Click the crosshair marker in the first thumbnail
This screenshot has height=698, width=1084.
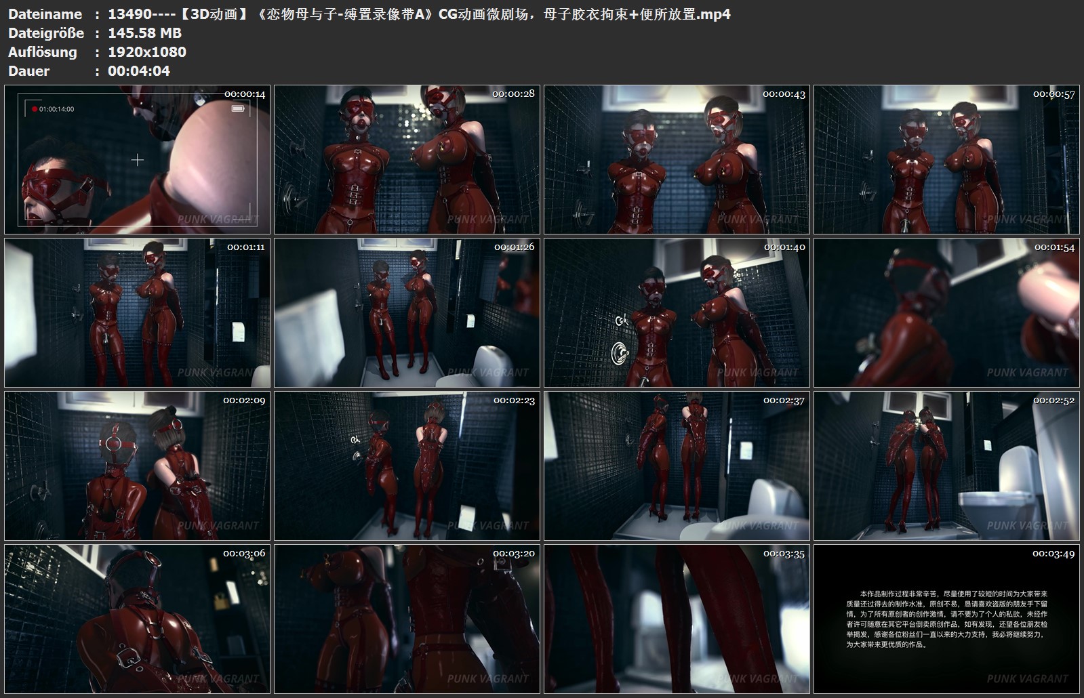(x=138, y=160)
